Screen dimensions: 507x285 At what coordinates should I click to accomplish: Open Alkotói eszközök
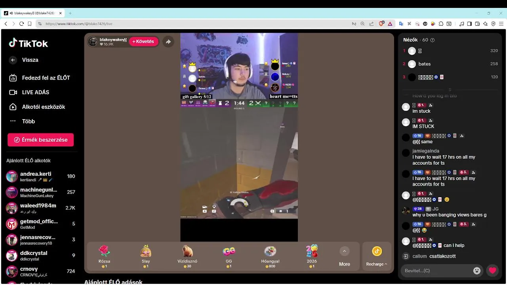(37, 107)
